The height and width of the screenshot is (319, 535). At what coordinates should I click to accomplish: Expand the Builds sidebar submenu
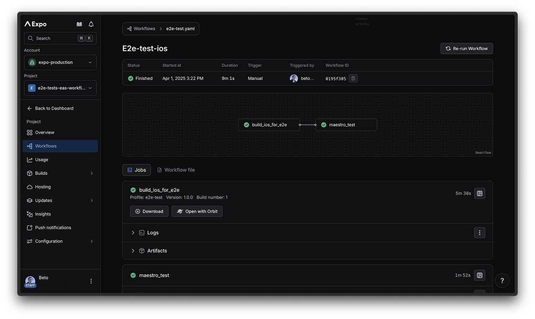pyautogui.click(x=92, y=173)
